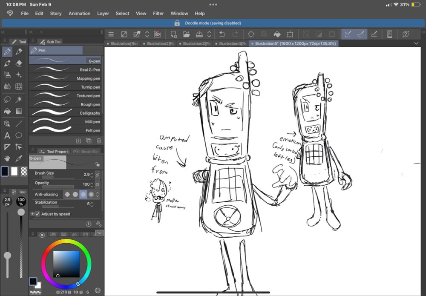Toggle Snap to special ruler
Screen dimensions: 426x296
coord(361,34)
